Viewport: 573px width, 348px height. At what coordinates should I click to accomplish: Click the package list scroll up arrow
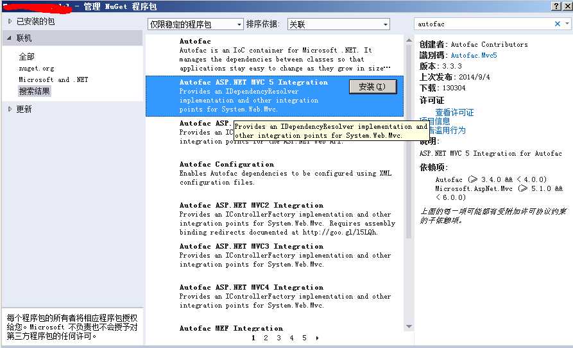[x=409, y=40]
